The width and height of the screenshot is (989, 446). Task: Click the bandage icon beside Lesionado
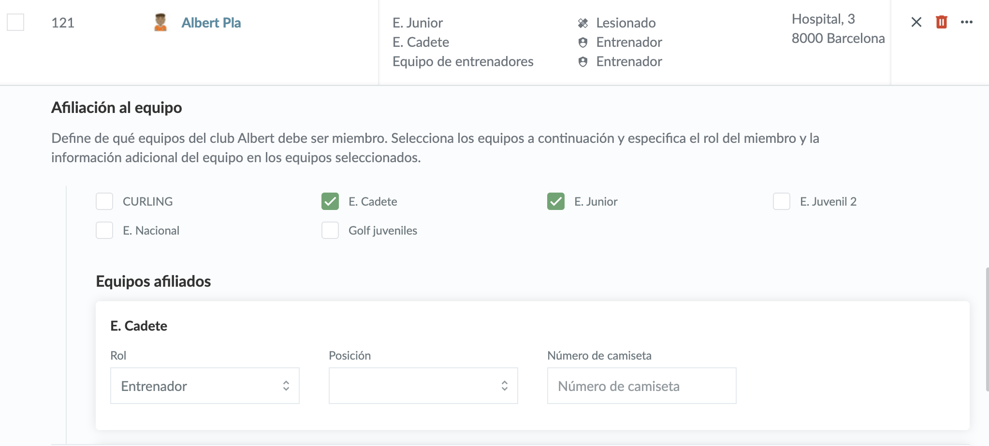pos(583,23)
